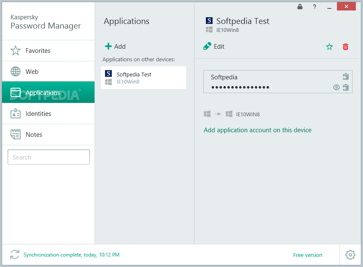Viewport: 363px width, 267px height.
Task: Open help via question mark icon
Action: pyautogui.click(x=314, y=7)
